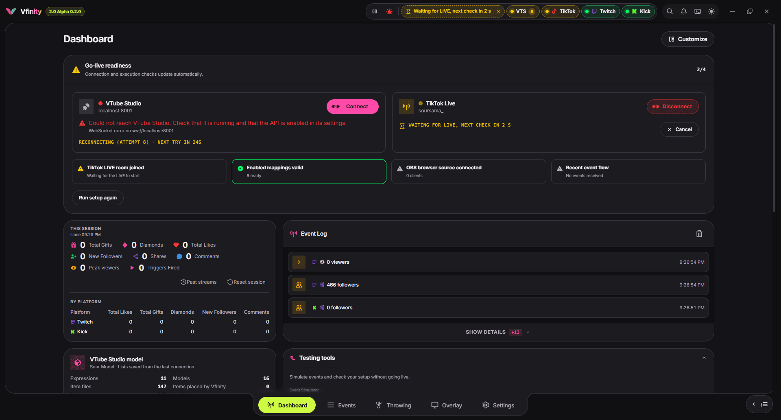Clear the Event Log with trash icon
The image size is (781, 420).
point(699,234)
